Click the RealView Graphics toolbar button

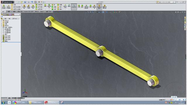(99, 7)
